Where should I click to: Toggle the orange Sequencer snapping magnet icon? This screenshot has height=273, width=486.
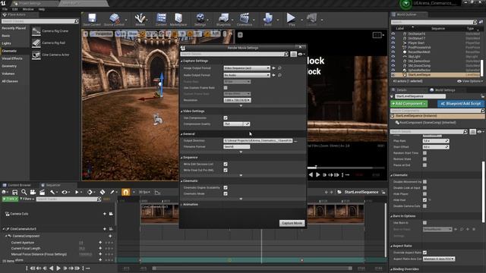125,192
